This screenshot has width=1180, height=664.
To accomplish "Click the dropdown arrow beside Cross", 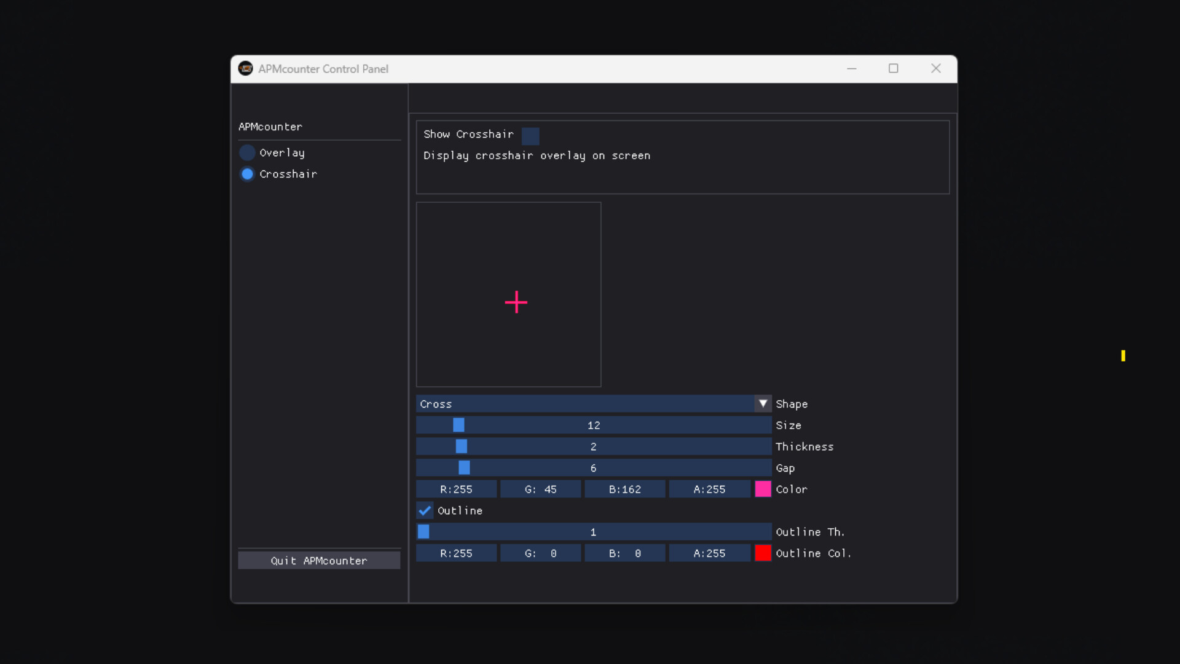I will (x=762, y=403).
